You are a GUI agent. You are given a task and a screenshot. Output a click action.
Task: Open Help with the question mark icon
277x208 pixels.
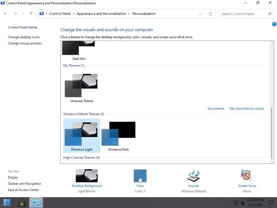pos(274,24)
